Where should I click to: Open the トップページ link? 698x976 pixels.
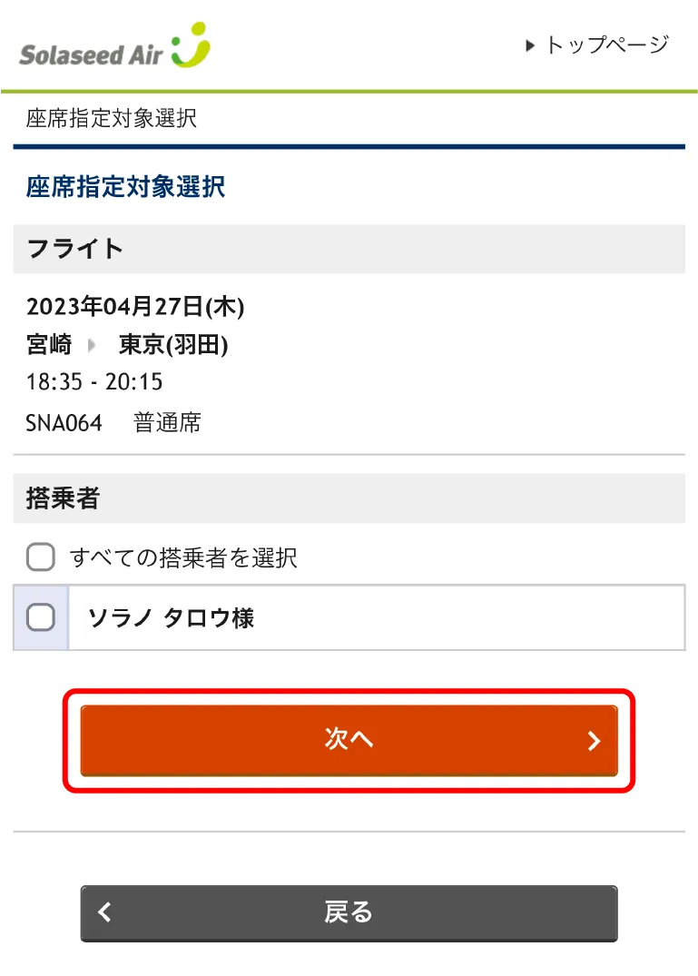coord(606,45)
